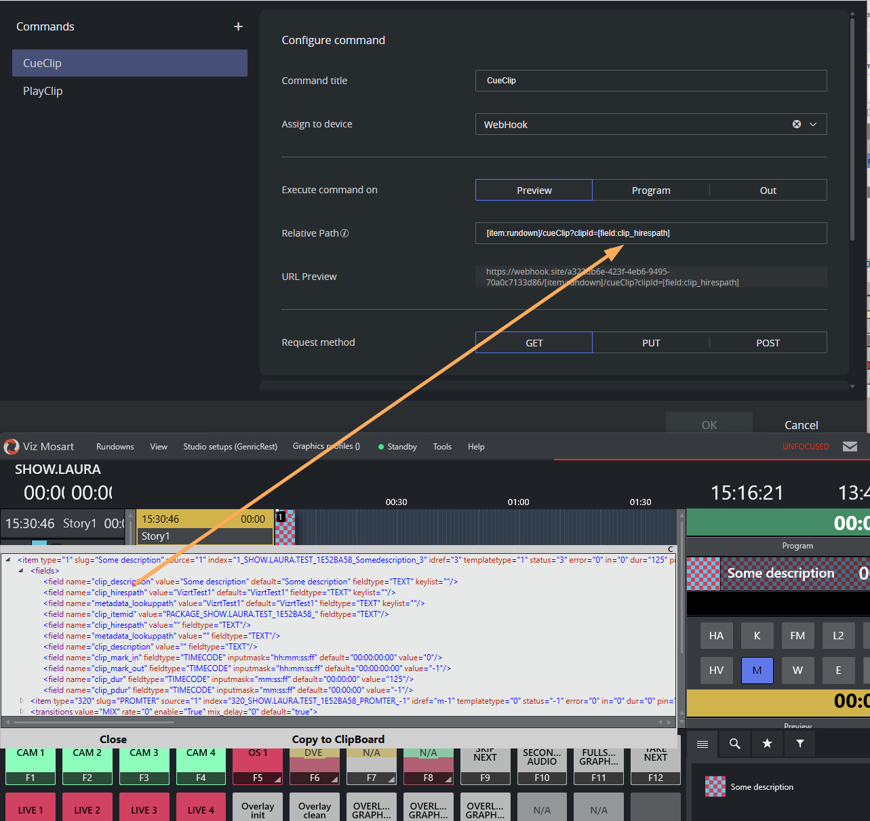Click the filter funnel icon
Screen dimensions: 870x821
pyautogui.click(x=800, y=744)
